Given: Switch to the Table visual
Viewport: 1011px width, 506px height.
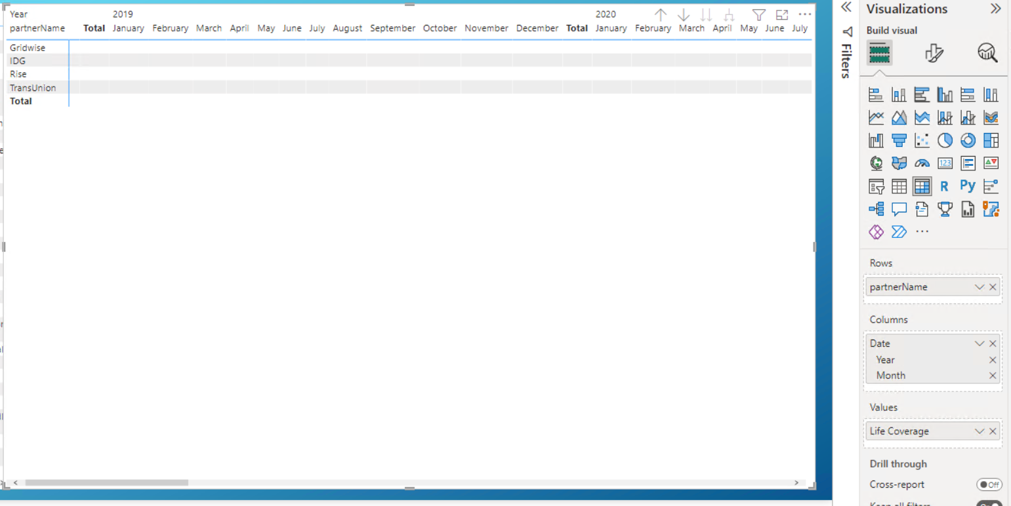Looking at the screenshot, I should [x=899, y=186].
